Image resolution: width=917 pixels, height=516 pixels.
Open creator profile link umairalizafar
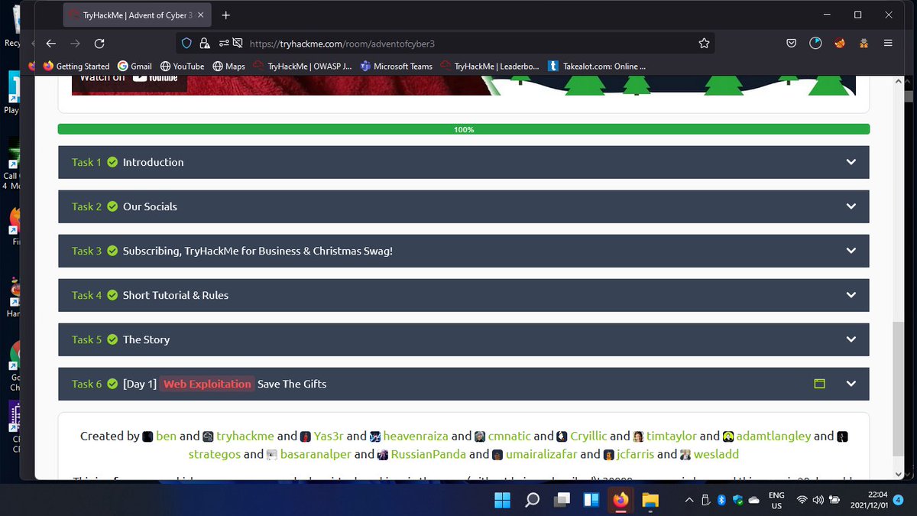[541, 454]
